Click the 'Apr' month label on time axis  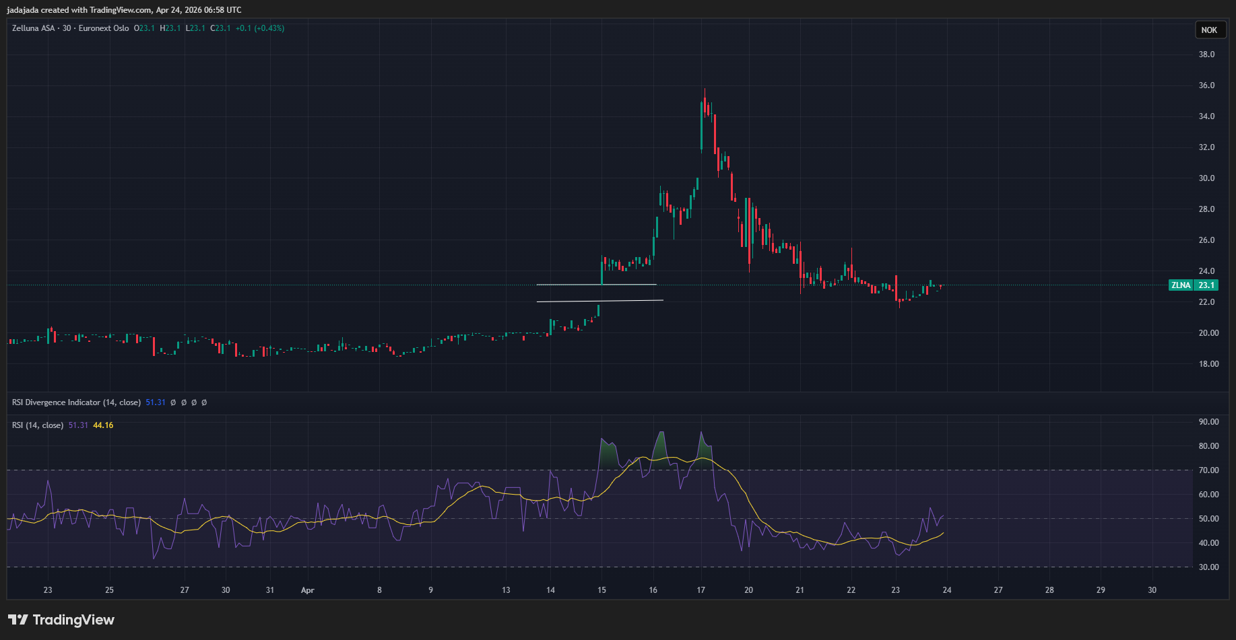pos(307,590)
